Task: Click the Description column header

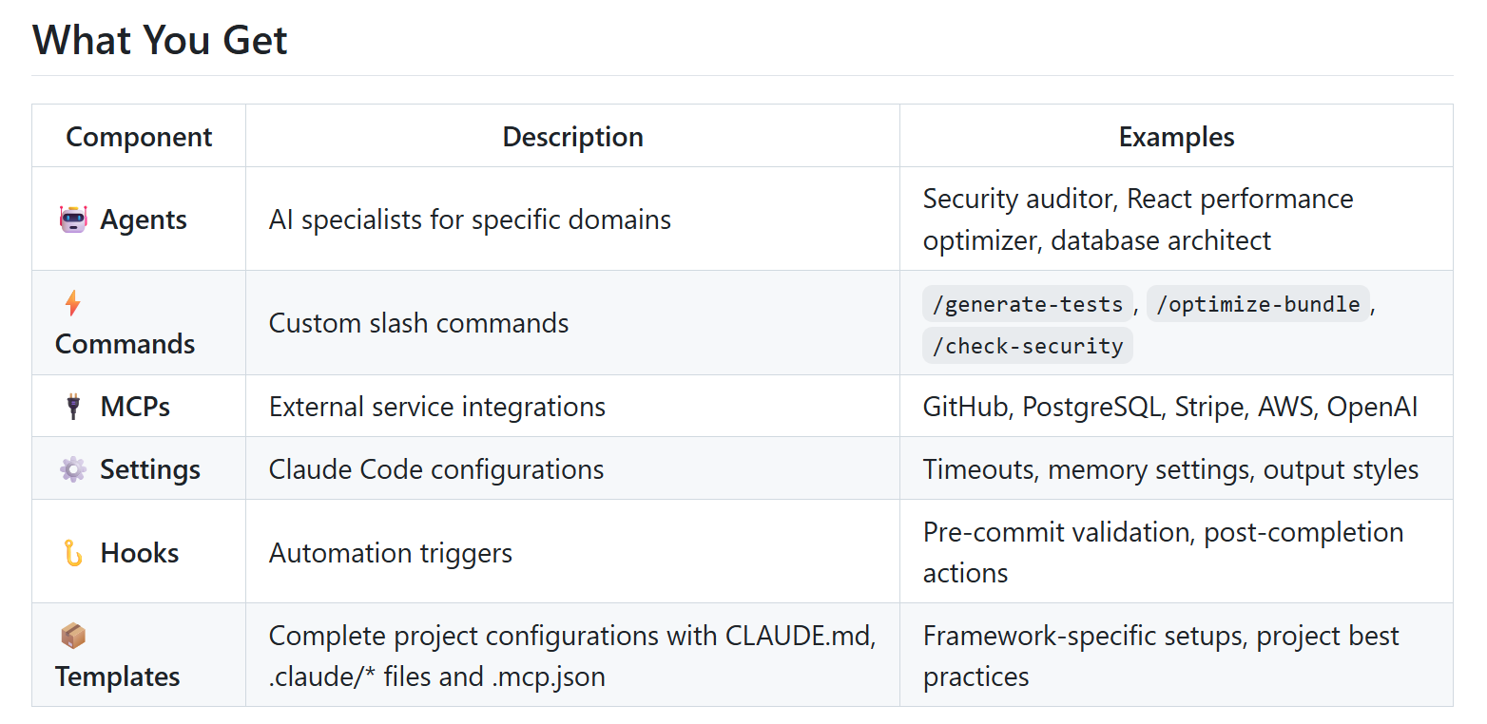Action: point(572,137)
